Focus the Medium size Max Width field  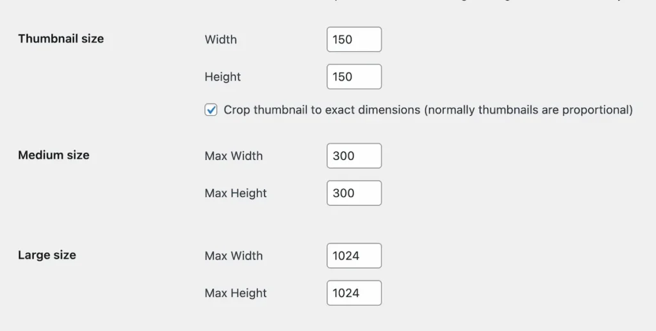point(354,156)
